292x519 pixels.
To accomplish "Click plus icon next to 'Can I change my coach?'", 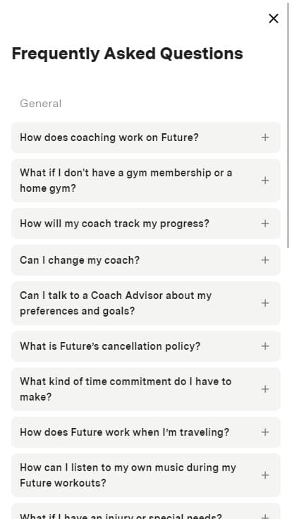I will [x=265, y=260].
